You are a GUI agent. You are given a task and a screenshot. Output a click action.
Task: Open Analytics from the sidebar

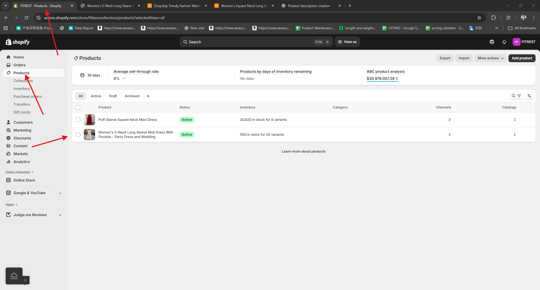point(22,162)
